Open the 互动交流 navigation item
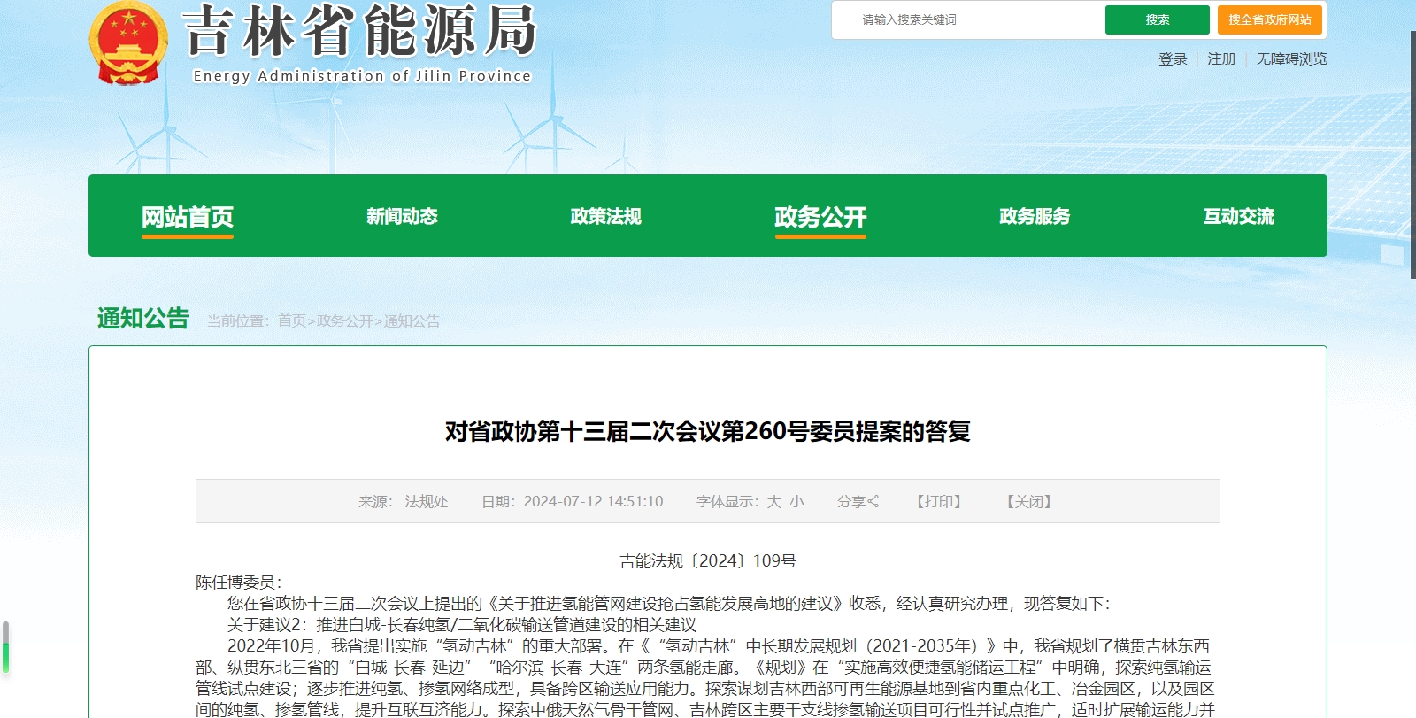 click(1238, 217)
